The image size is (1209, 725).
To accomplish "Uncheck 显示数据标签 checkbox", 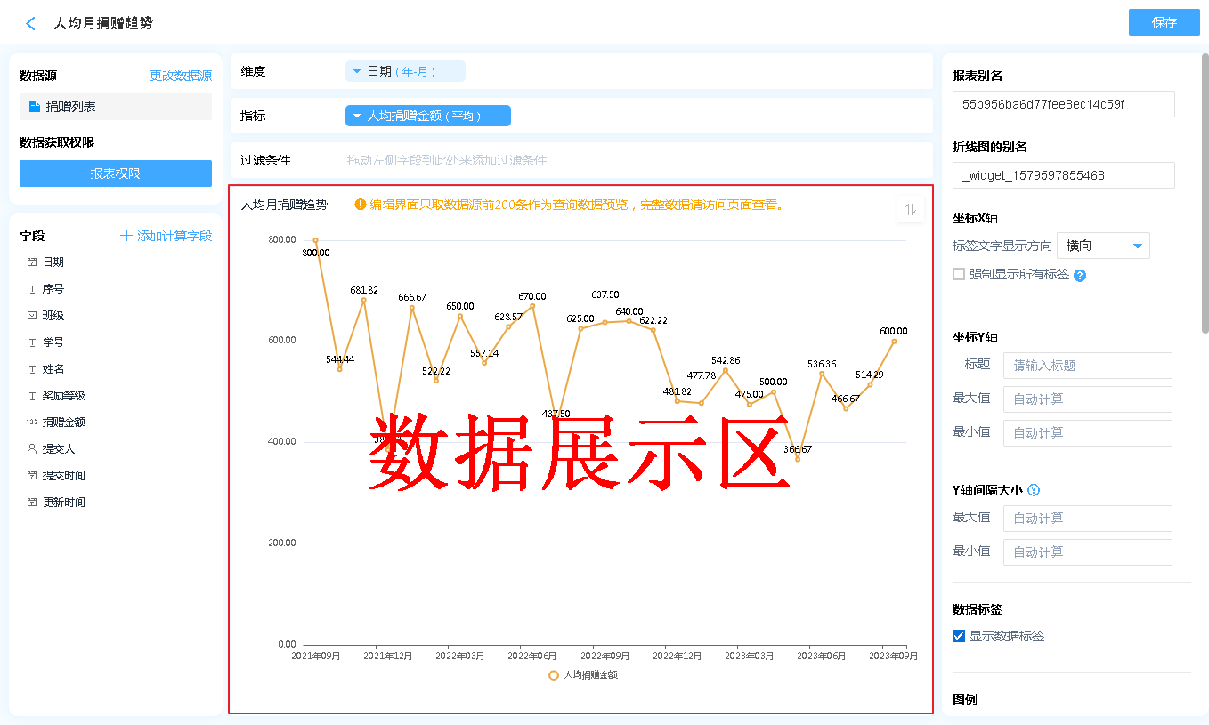I will pos(959,636).
